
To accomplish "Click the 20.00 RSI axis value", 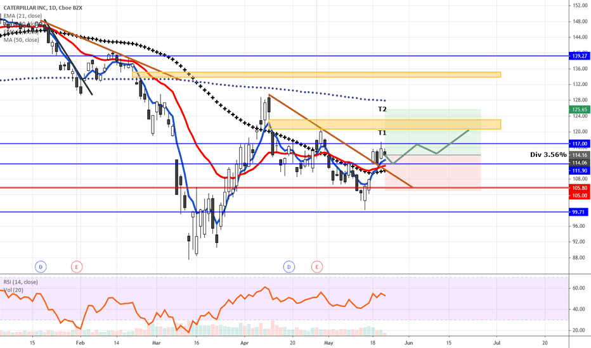I will coord(580,330).
